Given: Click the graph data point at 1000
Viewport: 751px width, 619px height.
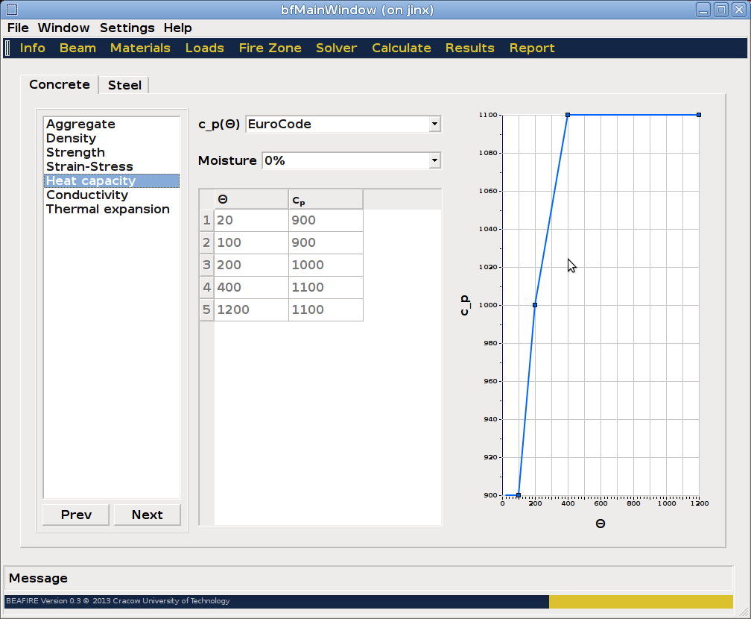Looking at the screenshot, I should coord(535,305).
